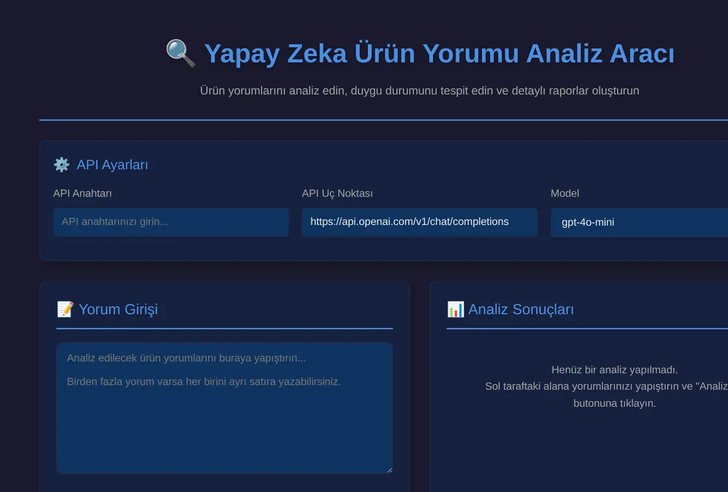This screenshot has height=492, width=728.
Task: Click the 'Henüz bir analiz yapılmadı.' message
Action: [x=615, y=369]
